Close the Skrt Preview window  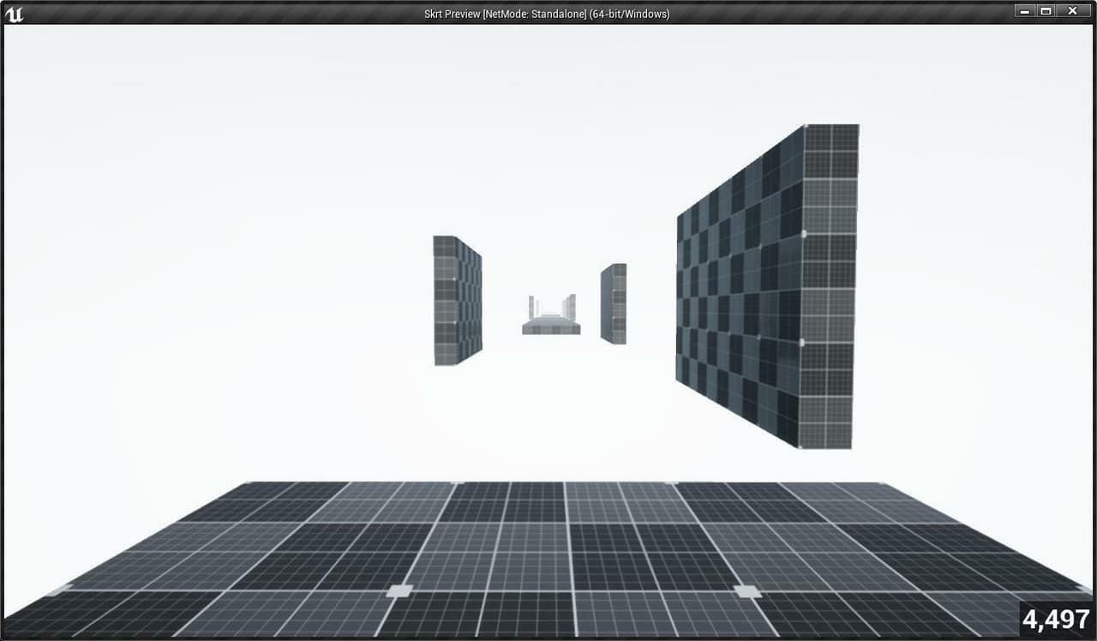[1073, 11]
